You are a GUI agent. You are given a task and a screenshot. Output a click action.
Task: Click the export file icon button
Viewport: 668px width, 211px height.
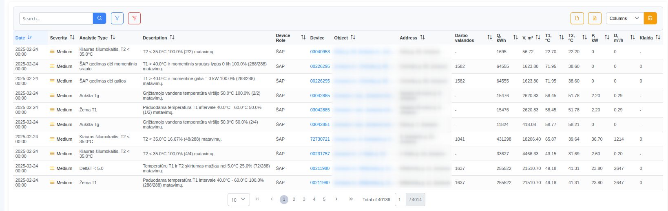coord(577,18)
